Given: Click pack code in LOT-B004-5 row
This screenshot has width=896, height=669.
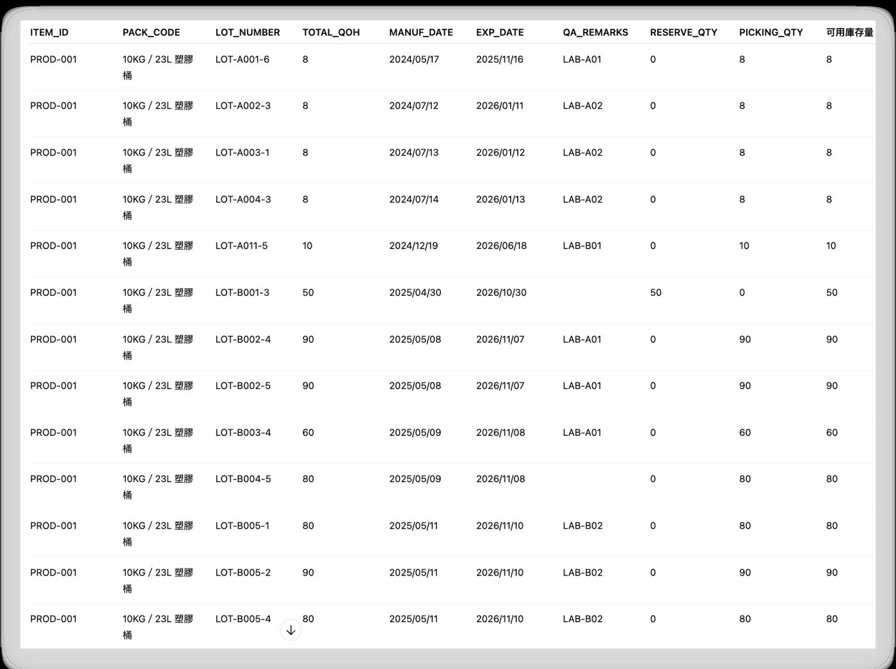Looking at the screenshot, I should coord(158,487).
